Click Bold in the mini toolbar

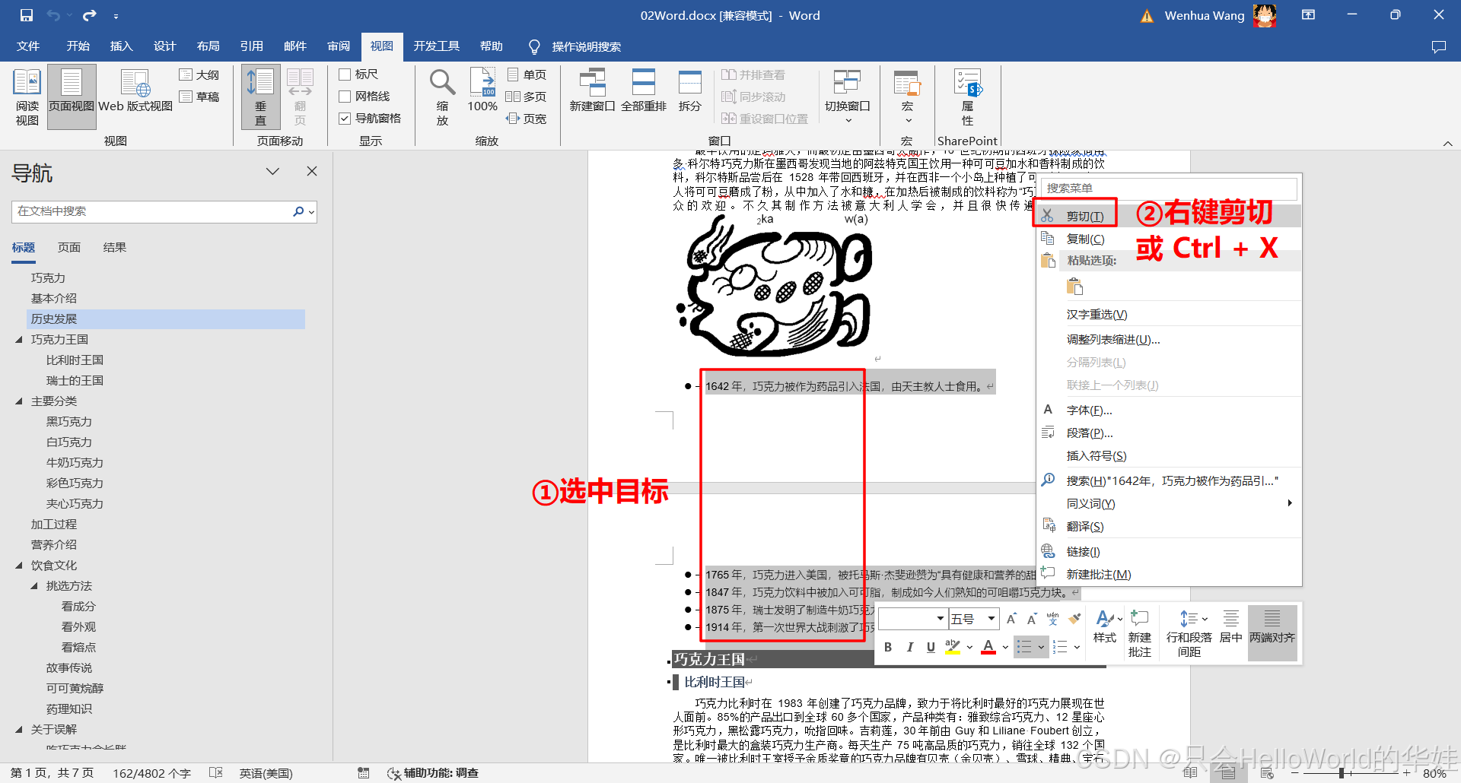pyautogui.click(x=888, y=647)
